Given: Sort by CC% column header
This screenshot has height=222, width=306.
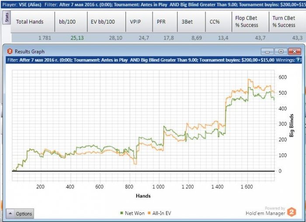Looking at the screenshot, I should pos(219,22).
